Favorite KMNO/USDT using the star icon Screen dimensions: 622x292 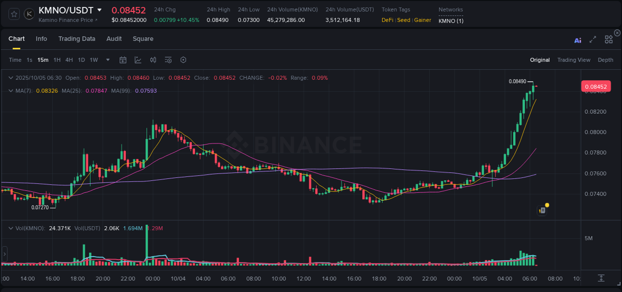tap(13, 13)
